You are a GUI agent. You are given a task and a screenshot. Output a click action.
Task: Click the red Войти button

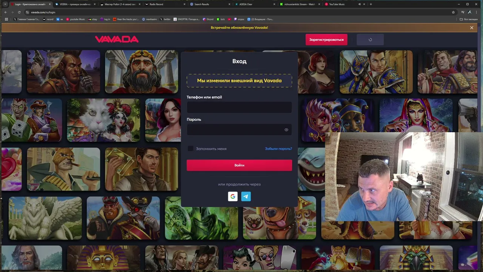tap(239, 165)
